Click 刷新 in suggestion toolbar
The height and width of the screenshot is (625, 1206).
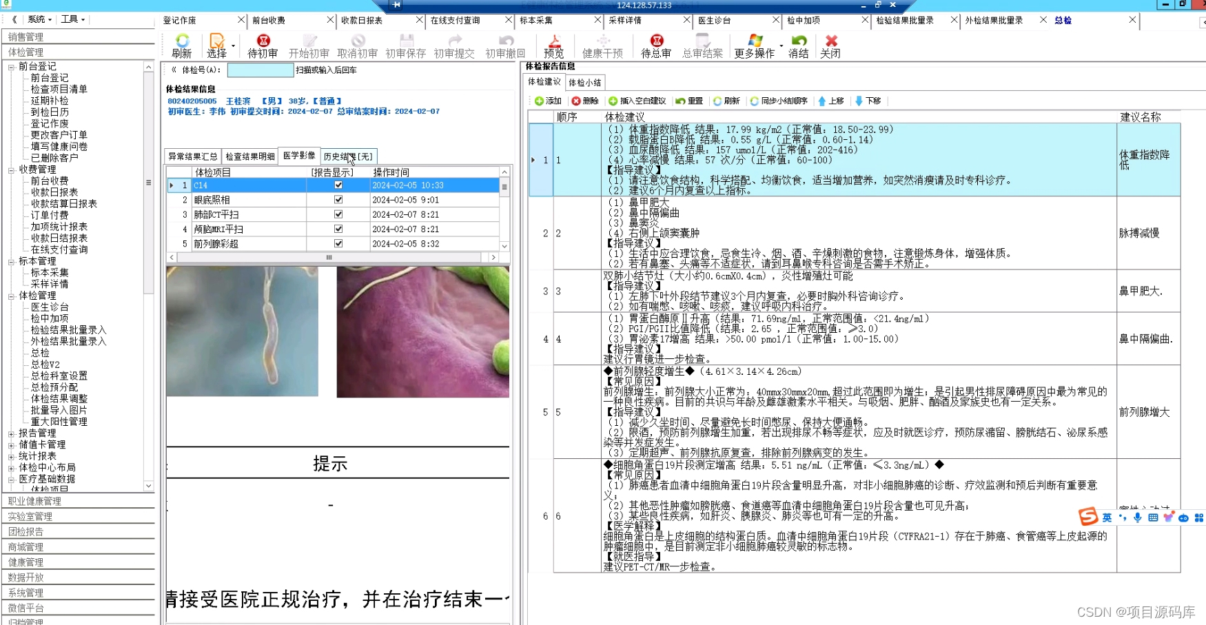726,101
